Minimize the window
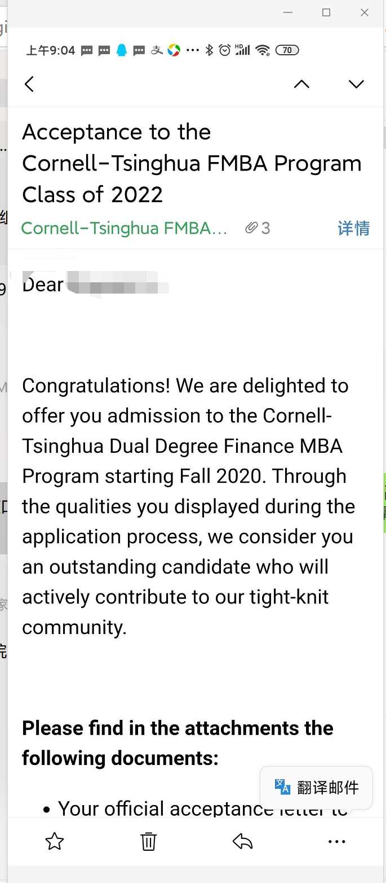Image resolution: width=386 pixels, height=883 pixels. tap(288, 12)
